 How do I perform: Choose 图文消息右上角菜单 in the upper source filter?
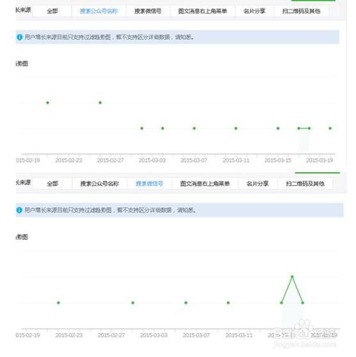(202, 11)
